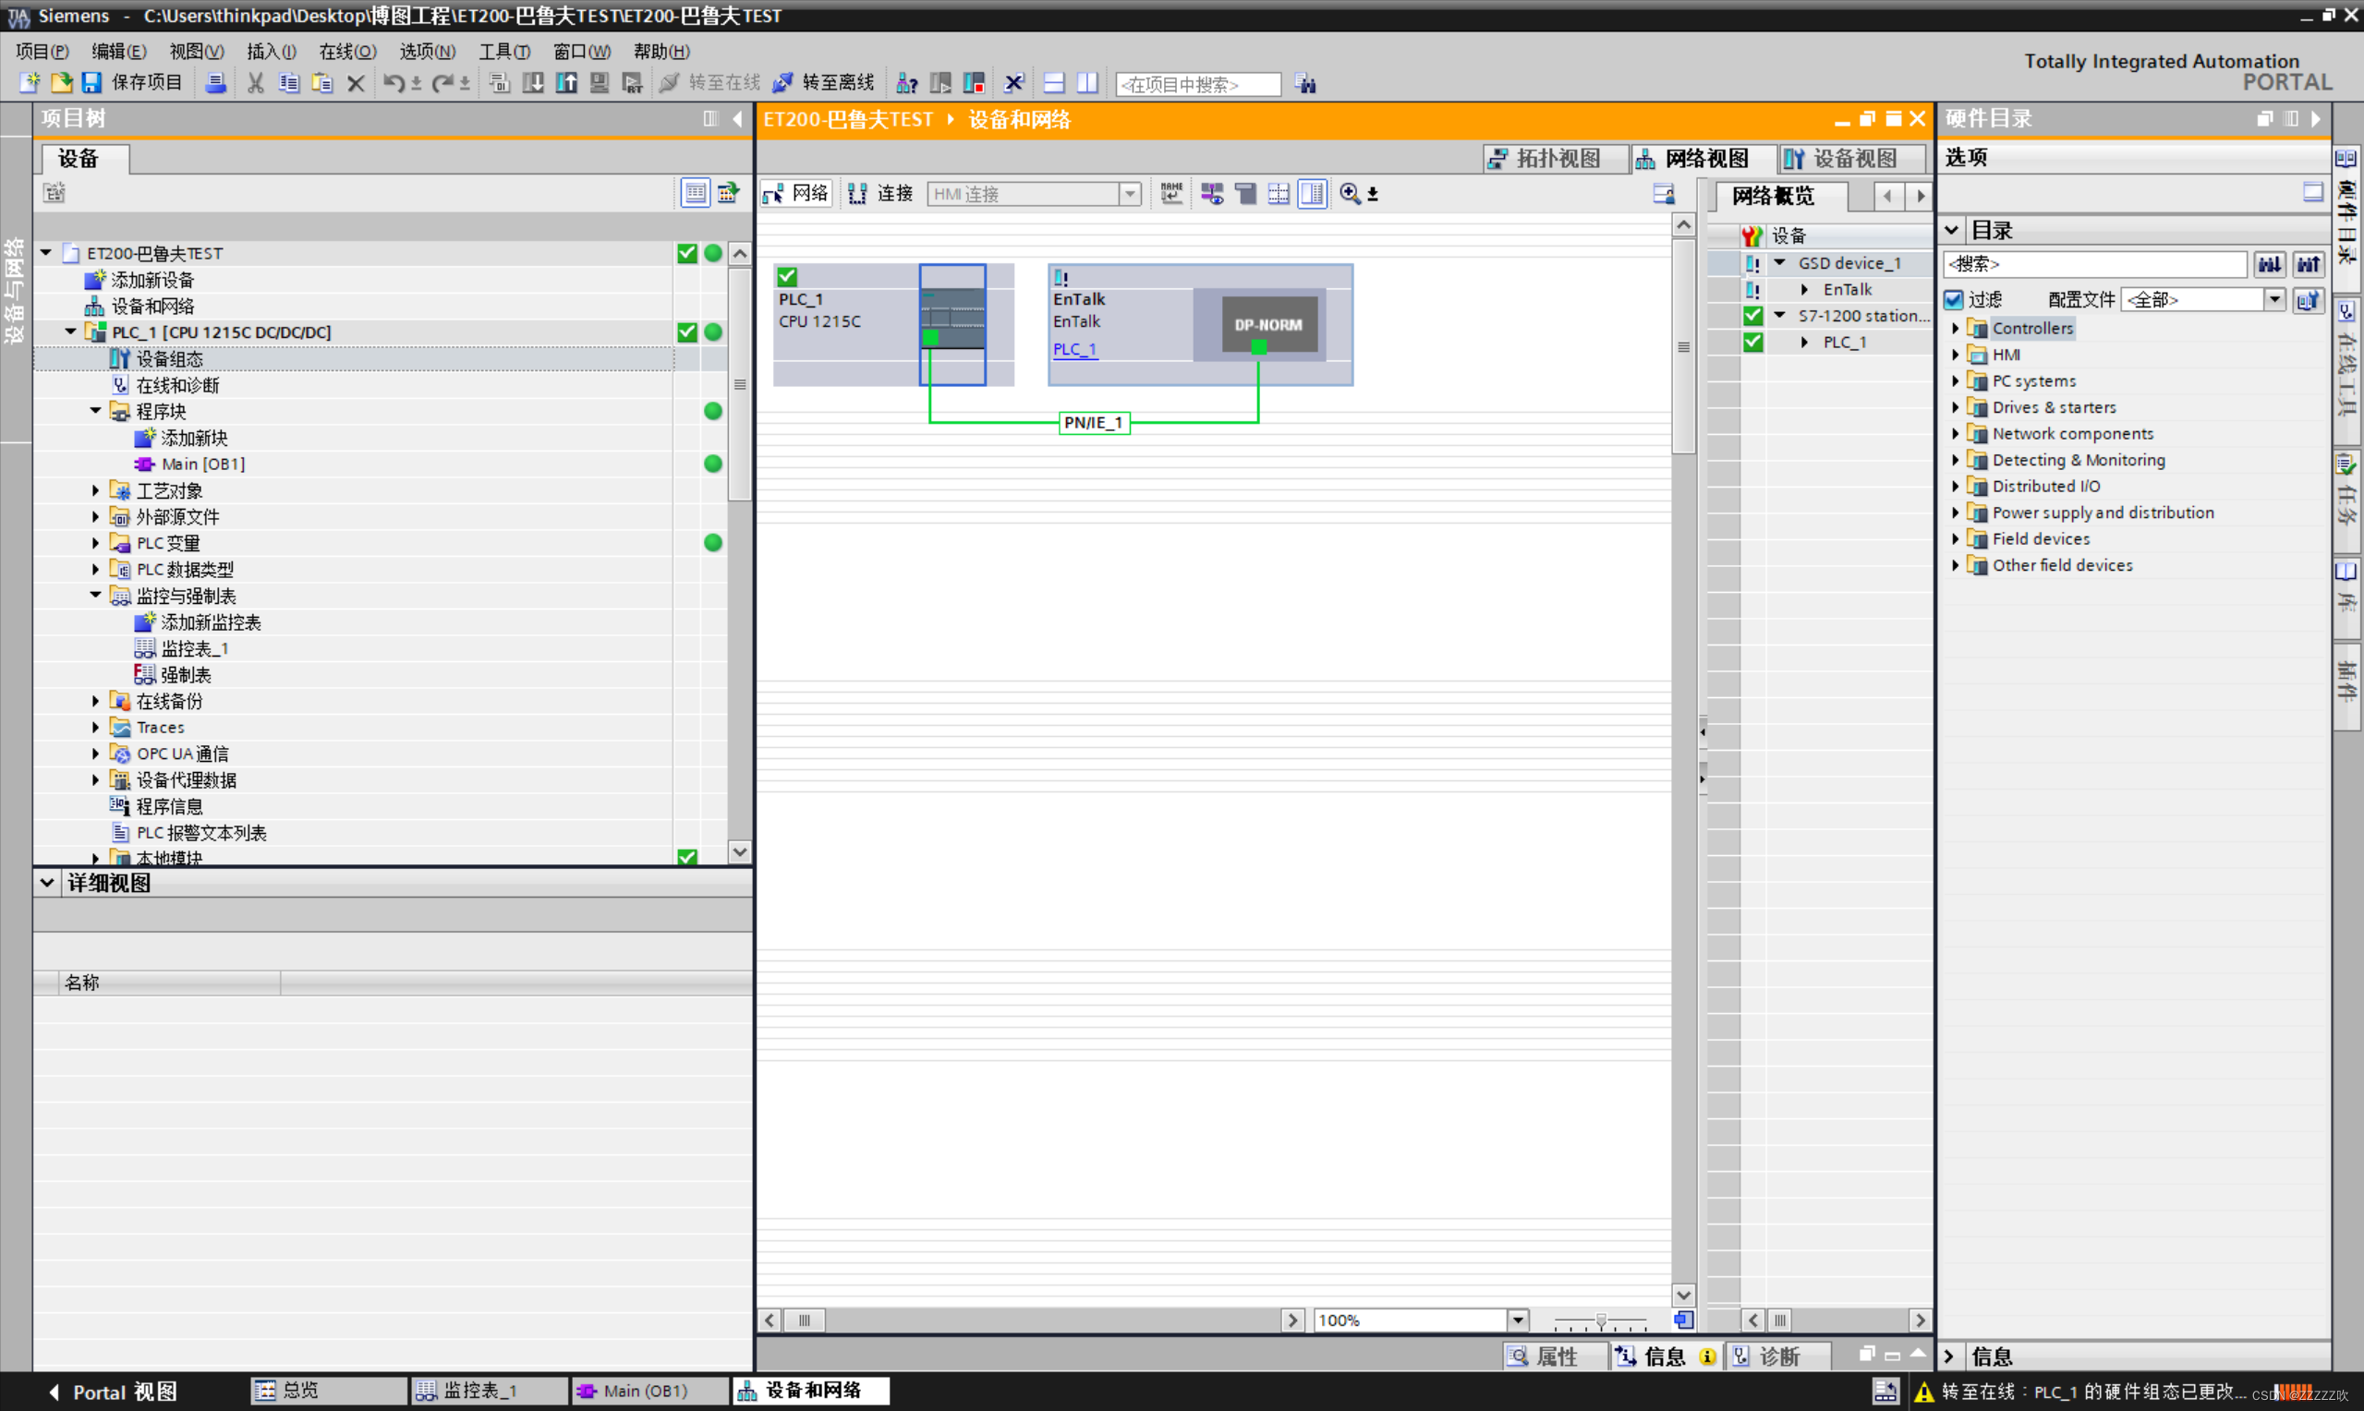This screenshot has height=1411, width=2364.
Task: Click the start runtime RT icon
Action: [633, 83]
